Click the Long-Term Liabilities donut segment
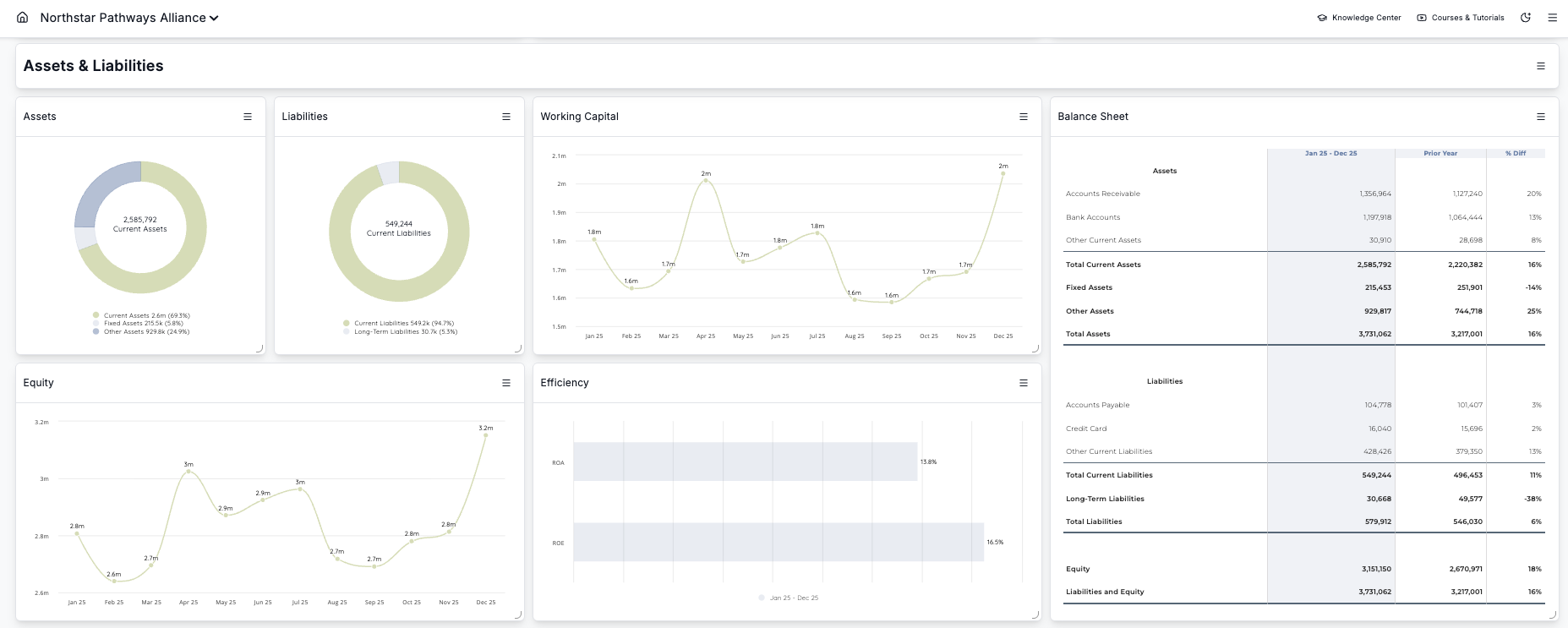Screen dimensions: 1568x628 [x=388, y=172]
